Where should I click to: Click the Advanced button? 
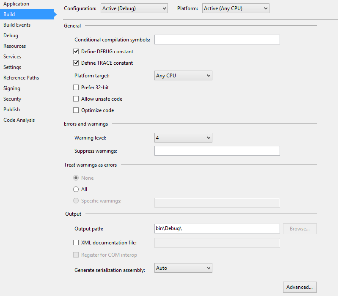pyautogui.click(x=300, y=287)
